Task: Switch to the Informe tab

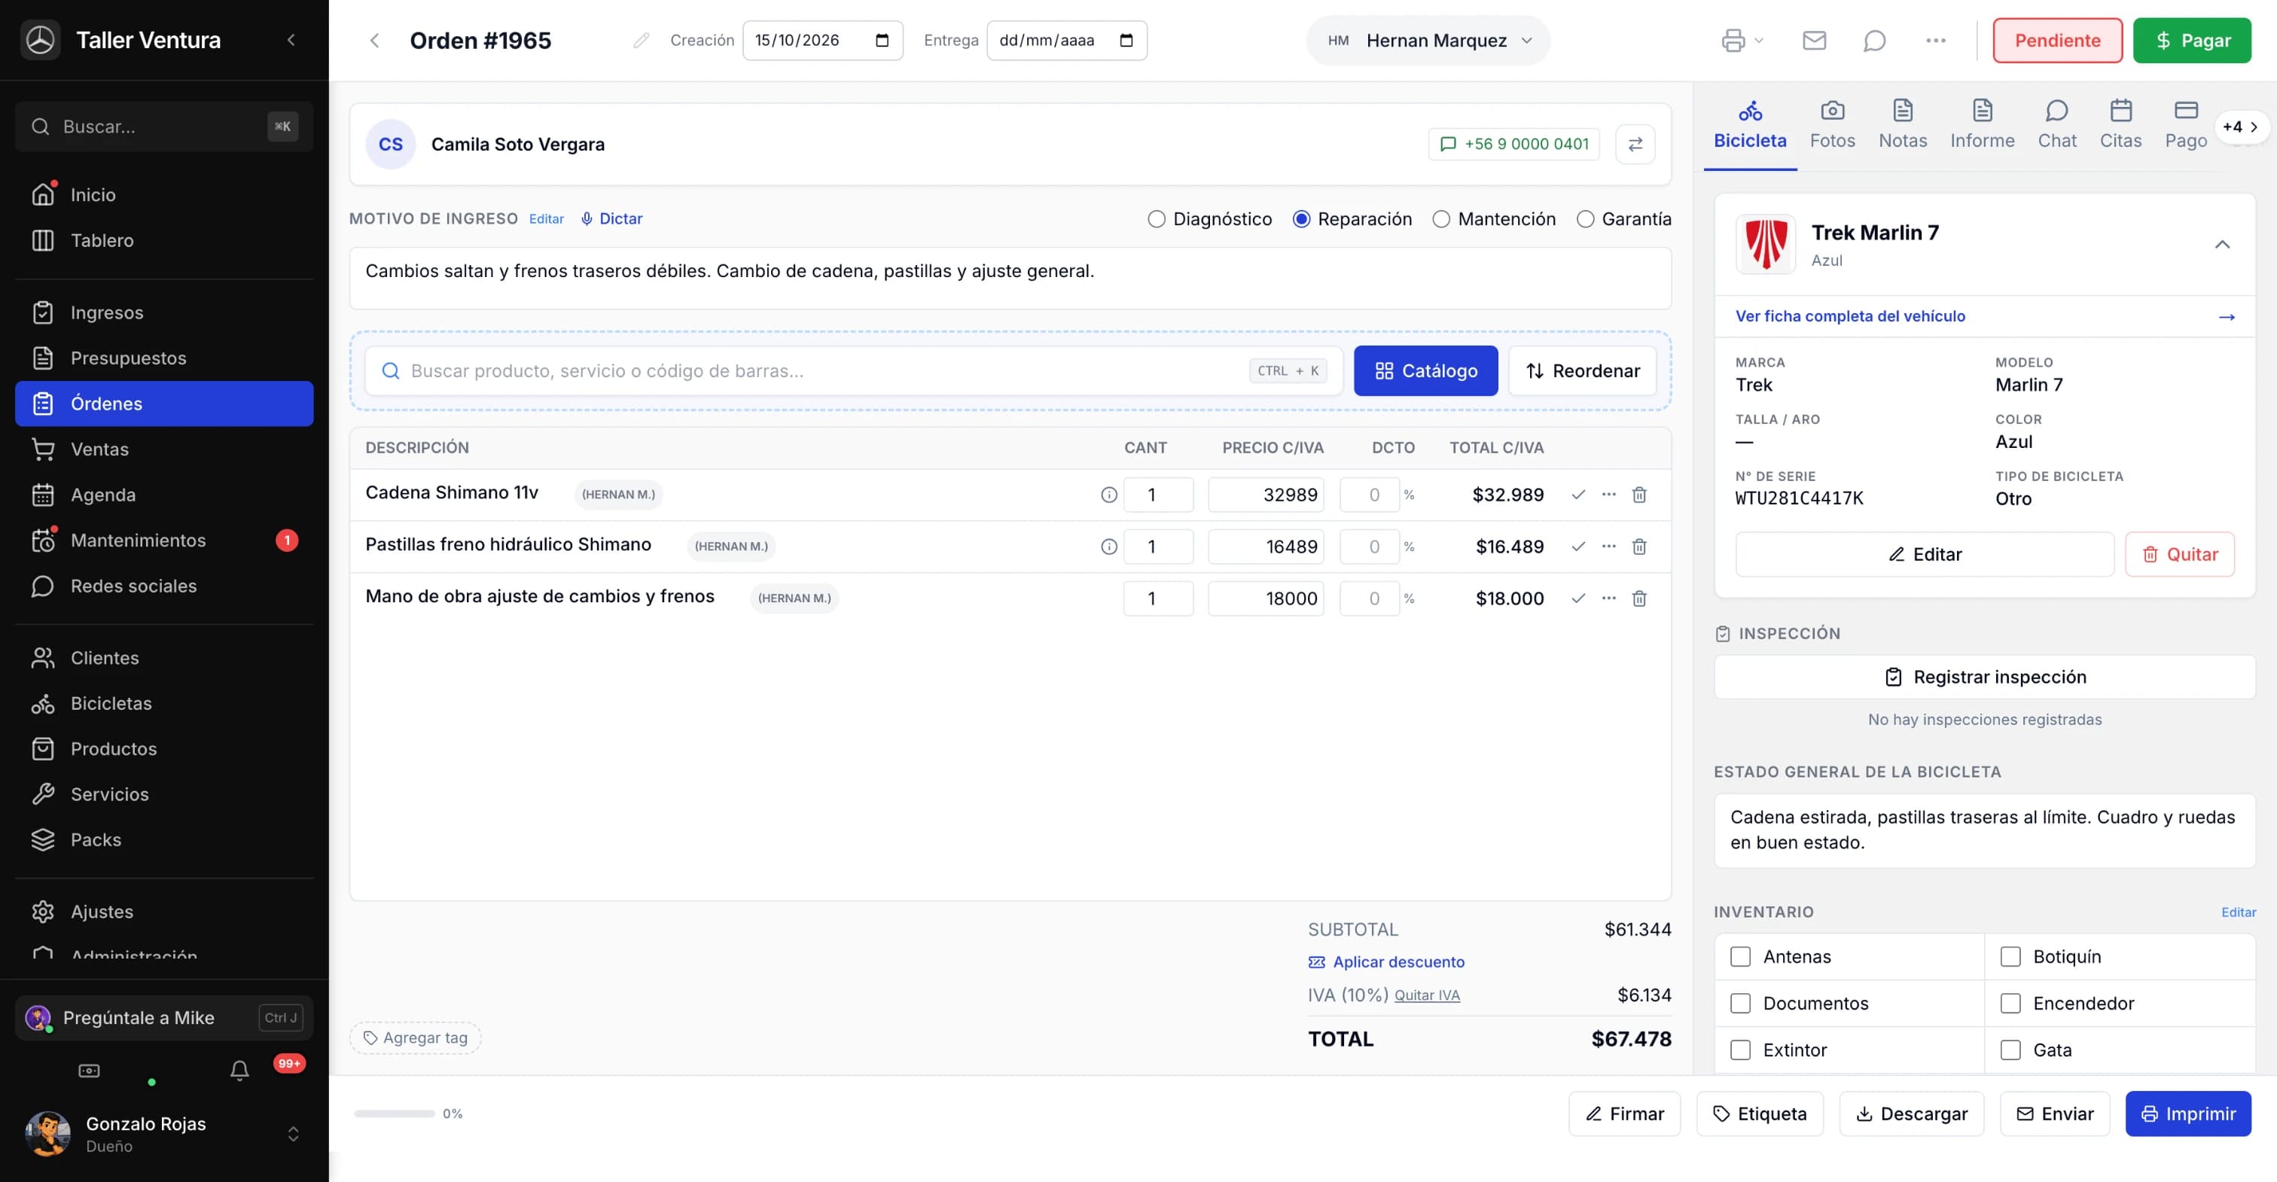Action: click(1982, 125)
